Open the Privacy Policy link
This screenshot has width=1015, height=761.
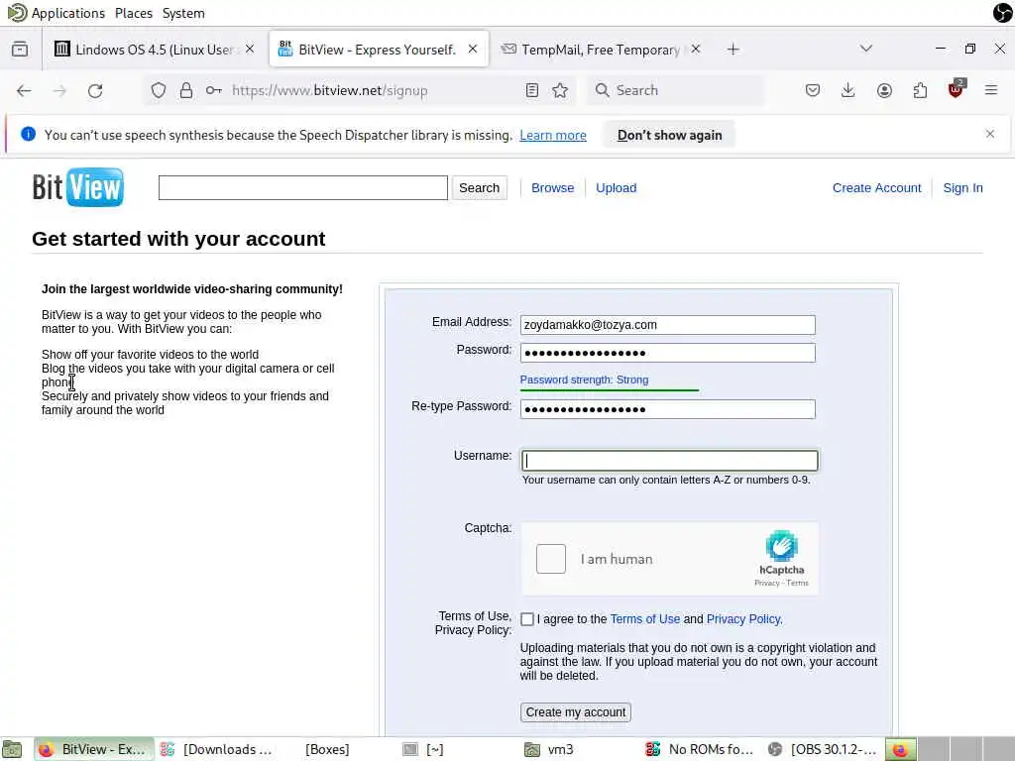744,619
